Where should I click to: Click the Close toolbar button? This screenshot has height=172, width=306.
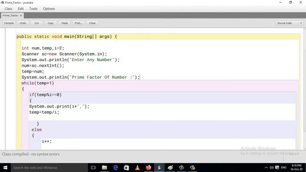[x=92, y=23]
